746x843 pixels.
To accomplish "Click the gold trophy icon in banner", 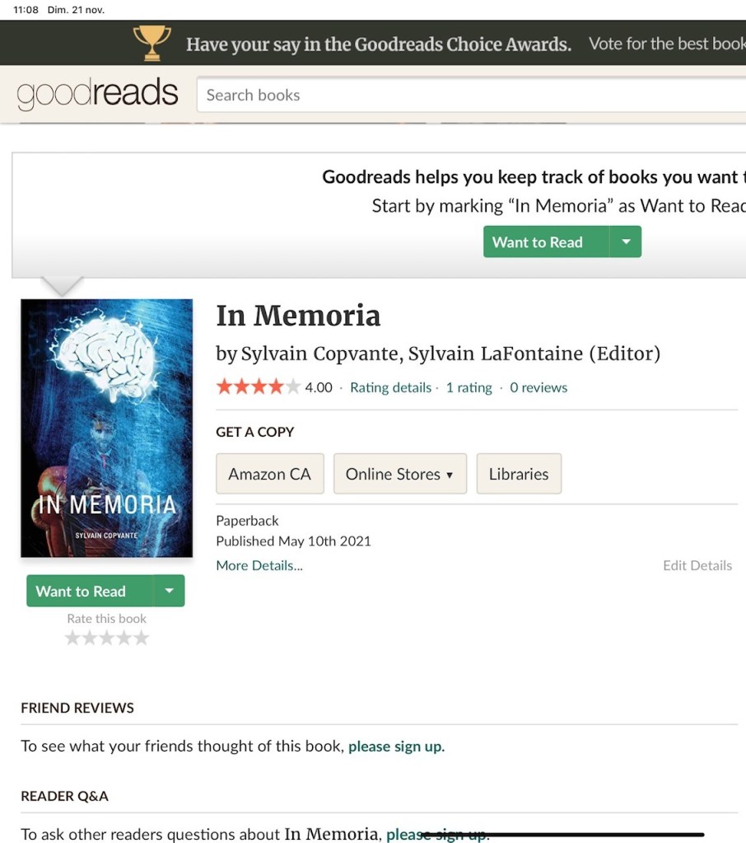I will tap(152, 43).
